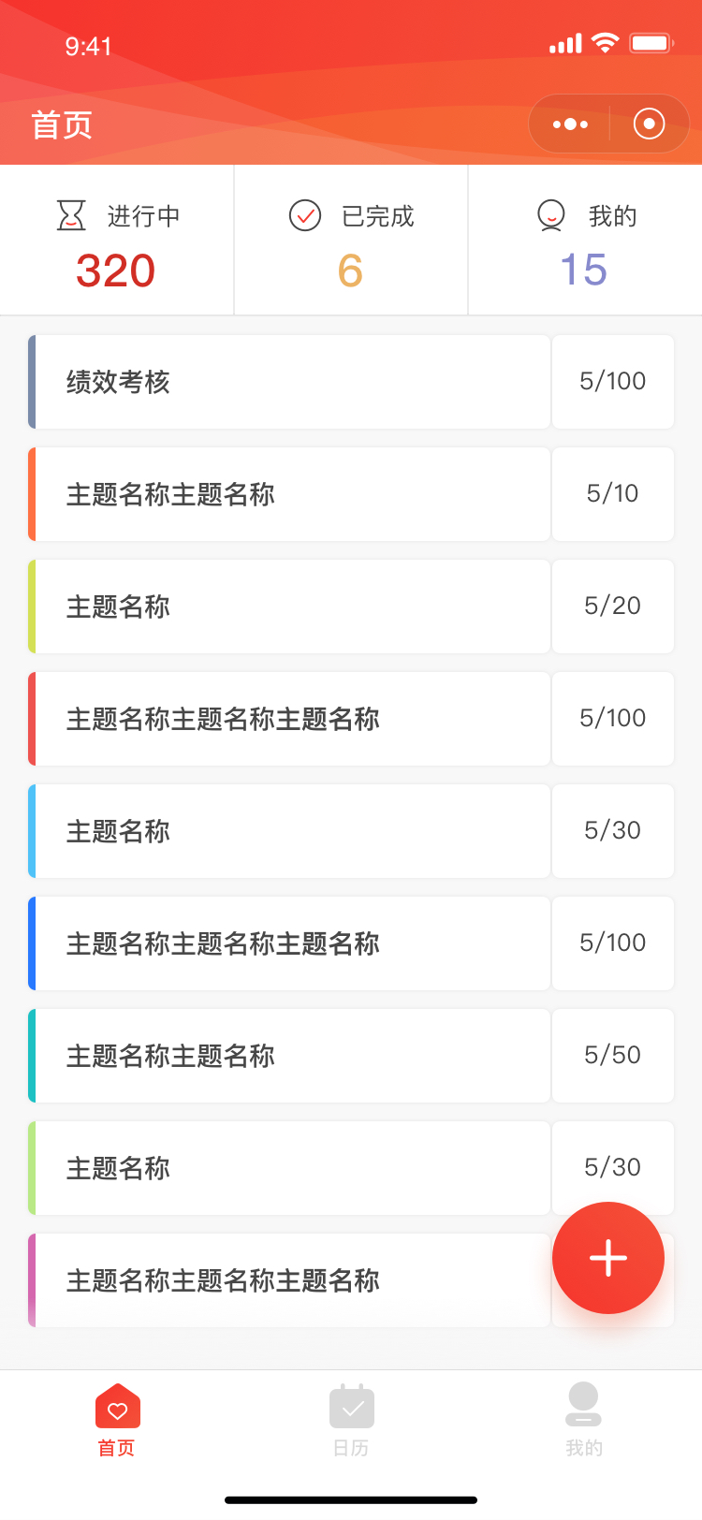Close mini-program via the circle target icon
Image resolution: width=702 pixels, height=1520 pixels.
point(649,124)
